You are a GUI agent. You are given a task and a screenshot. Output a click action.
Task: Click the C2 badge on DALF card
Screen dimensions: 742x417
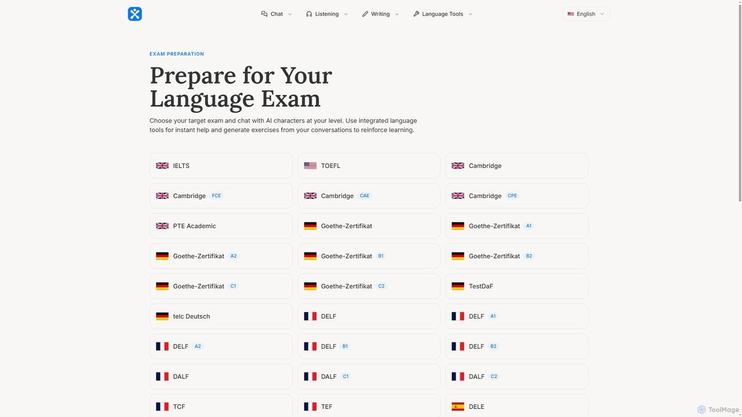[494, 376]
